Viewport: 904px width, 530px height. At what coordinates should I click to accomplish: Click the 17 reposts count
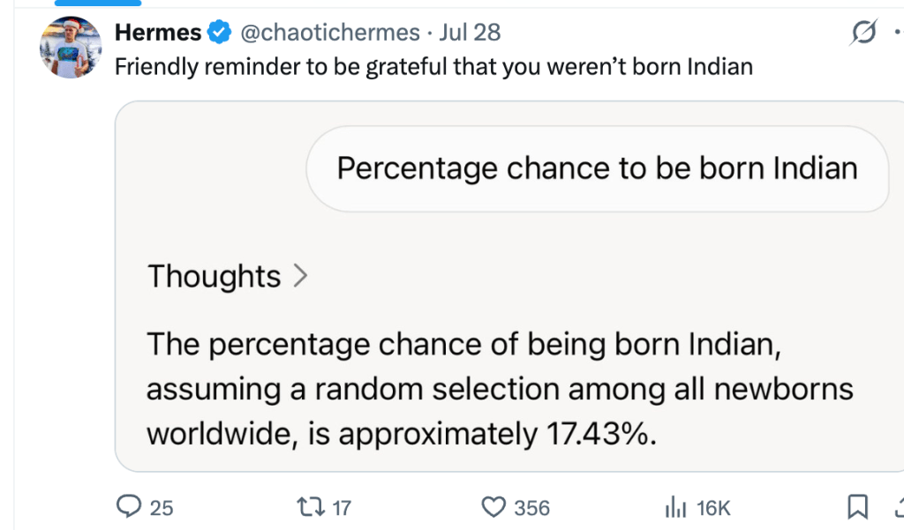pyautogui.click(x=342, y=508)
